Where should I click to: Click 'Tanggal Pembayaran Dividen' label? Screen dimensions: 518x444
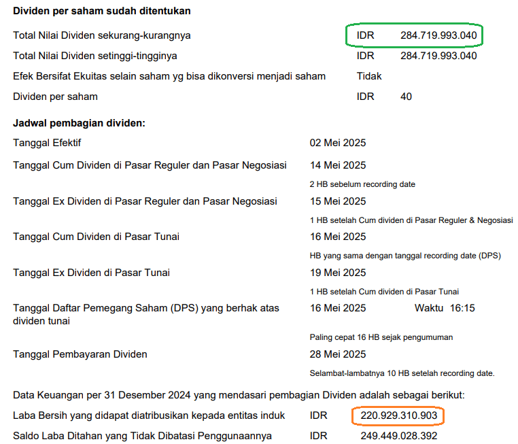point(80,354)
